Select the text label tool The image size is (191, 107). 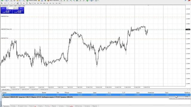[x=27, y=3]
